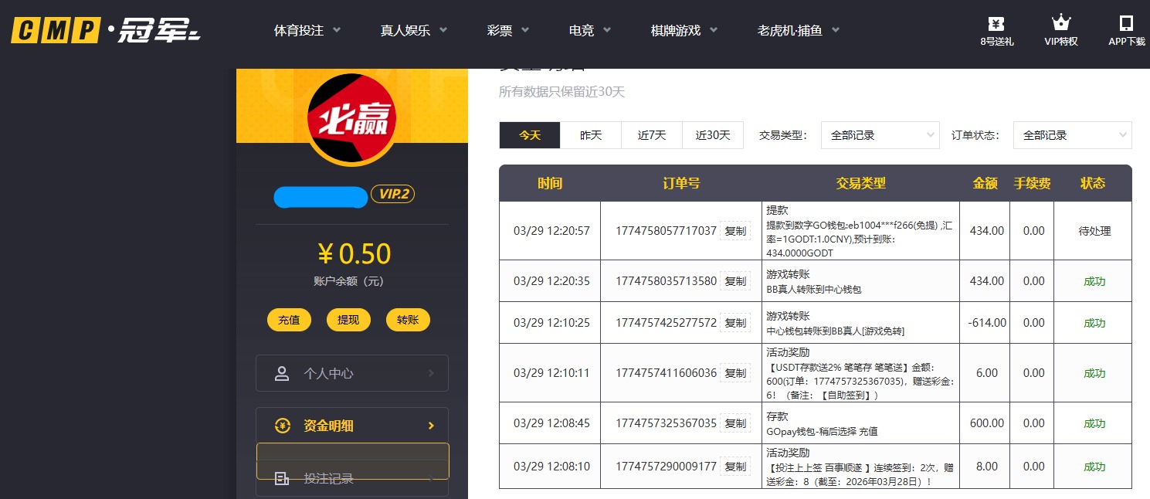Switch to the 近30天 filter tab
The width and height of the screenshot is (1150, 499).
pos(712,134)
